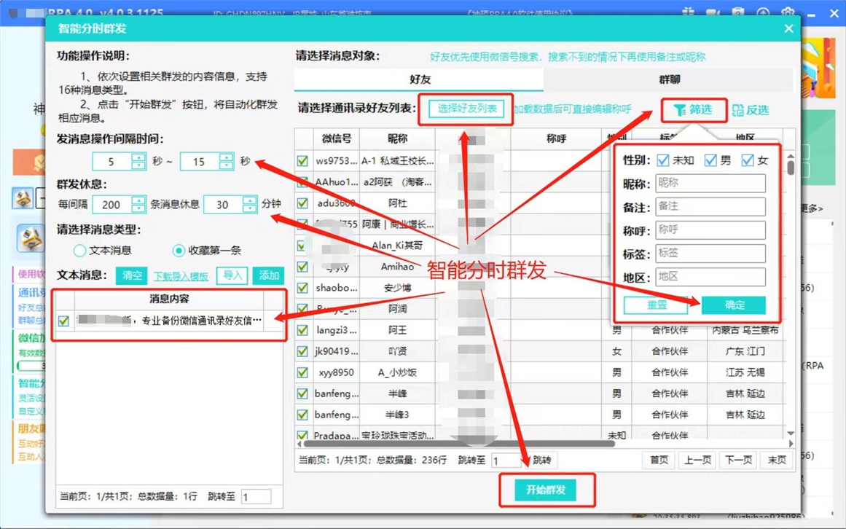Decrease the 15-second maximum interval stepper

(x=226, y=165)
